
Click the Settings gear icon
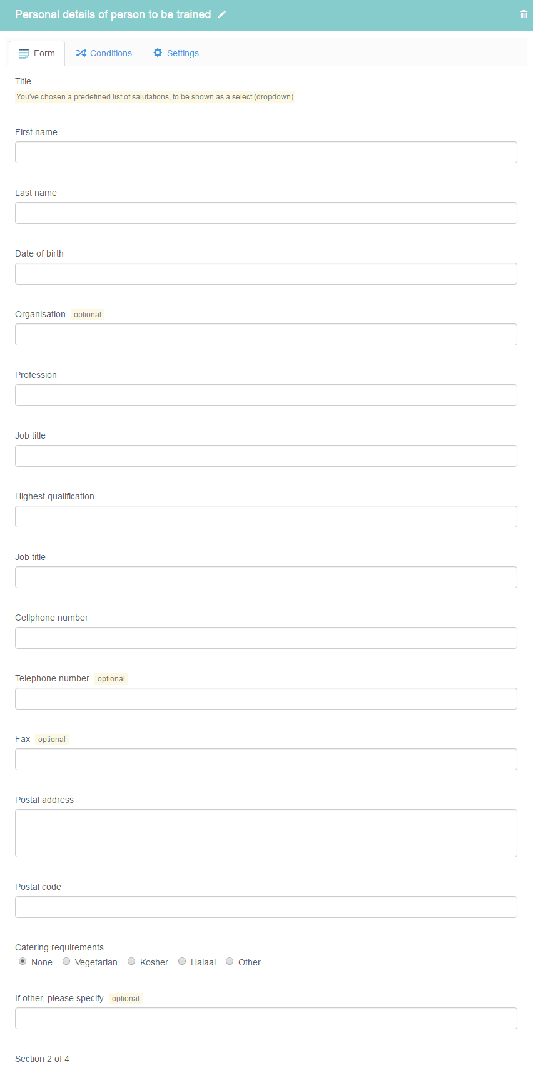[158, 53]
